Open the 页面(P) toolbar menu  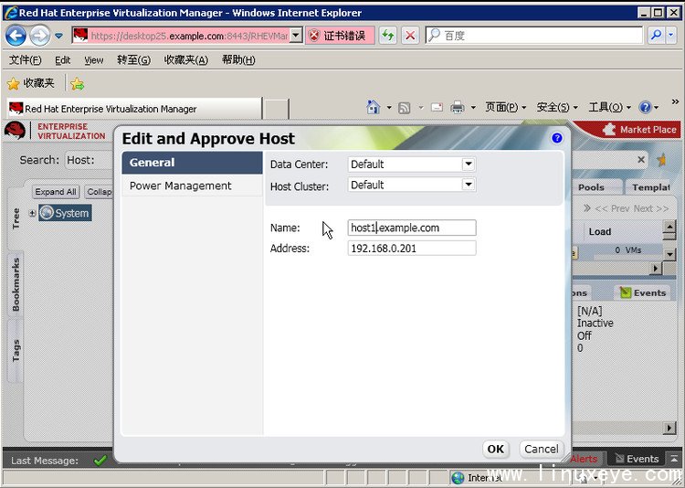[505, 107]
